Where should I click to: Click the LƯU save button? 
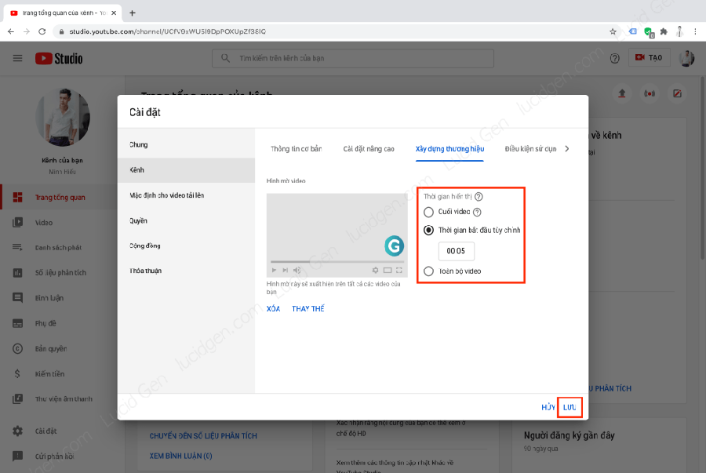coord(570,408)
